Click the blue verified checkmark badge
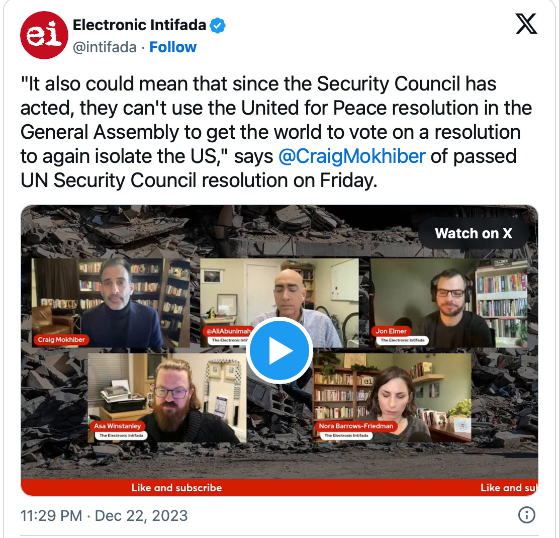559x538 pixels. click(218, 25)
